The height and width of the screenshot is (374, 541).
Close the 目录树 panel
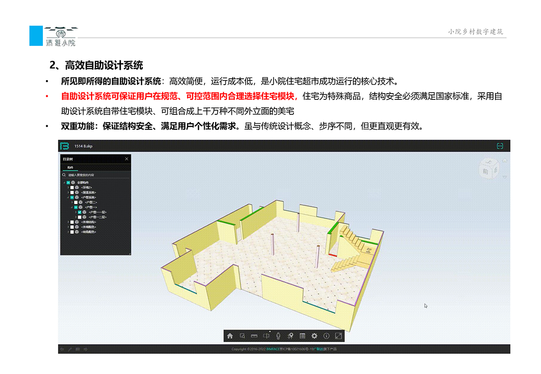(x=127, y=159)
